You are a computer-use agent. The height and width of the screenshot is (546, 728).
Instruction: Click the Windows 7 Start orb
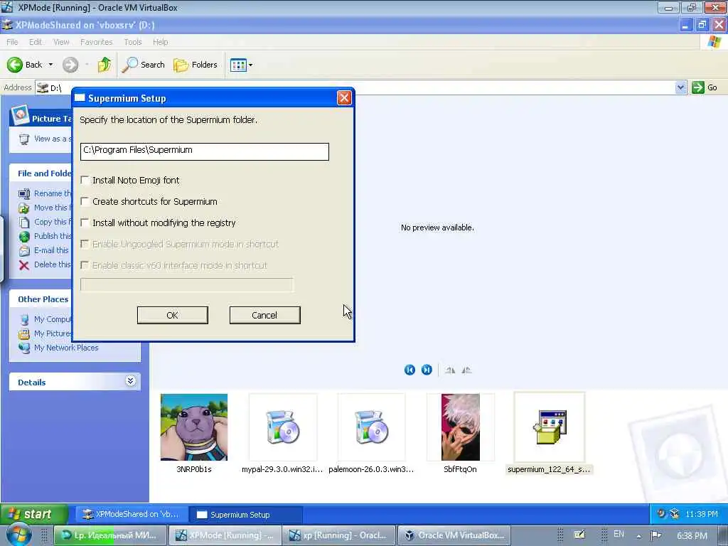coord(18,535)
